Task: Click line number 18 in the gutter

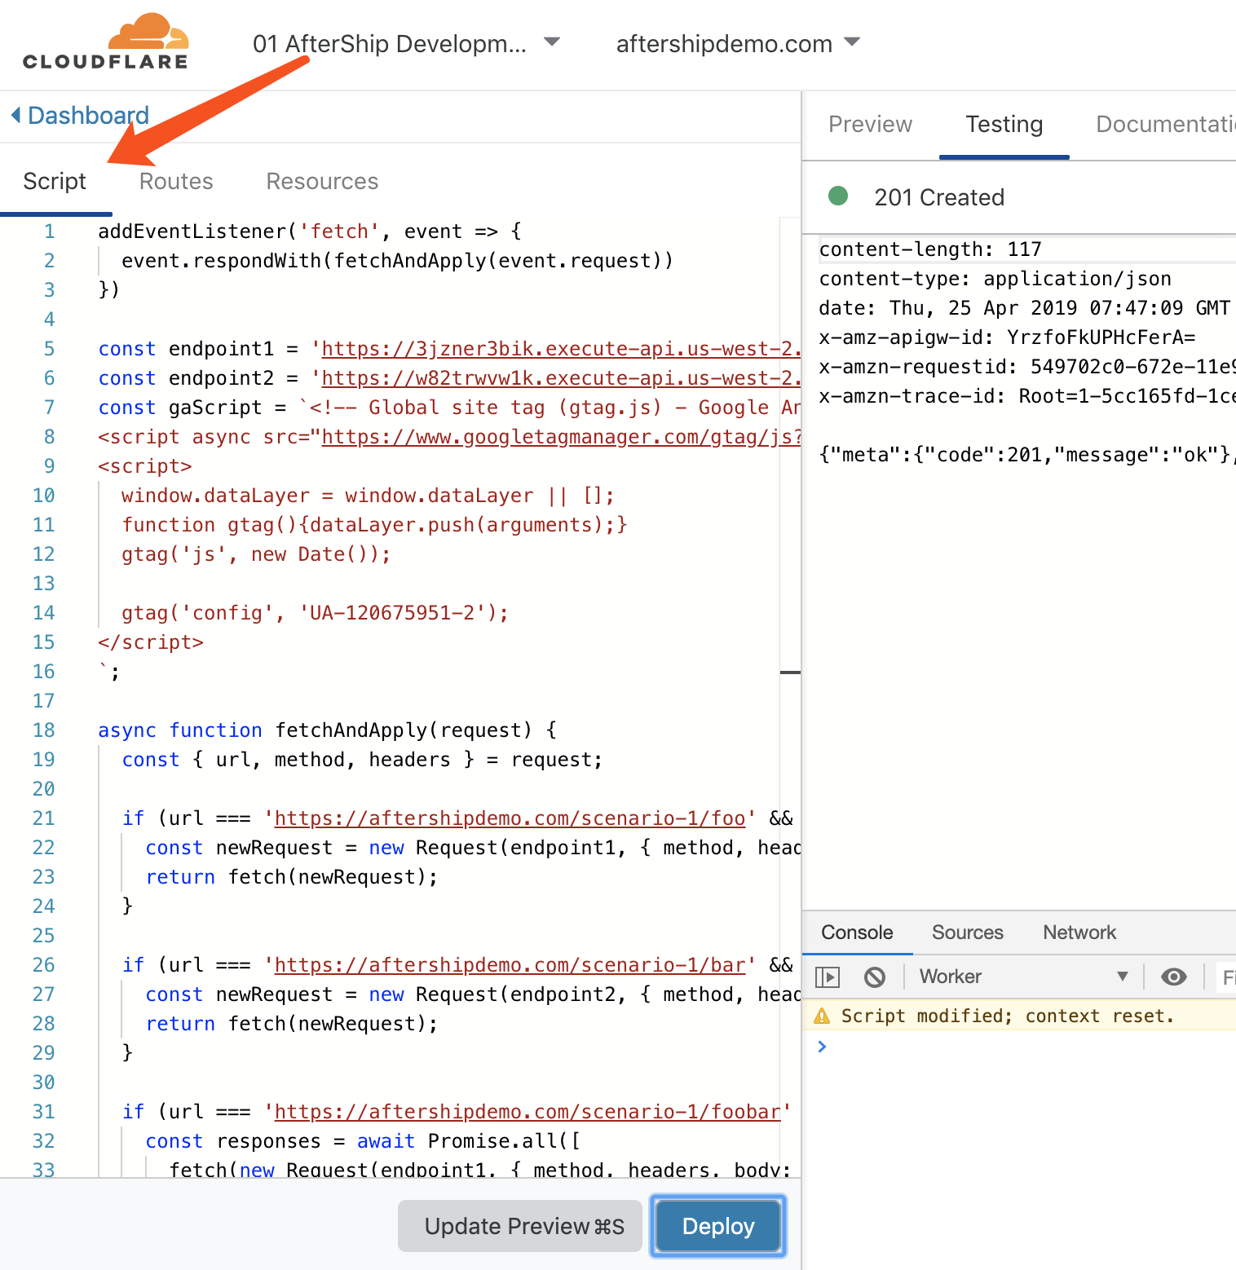Action: pyautogui.click(x=44, y=730)
